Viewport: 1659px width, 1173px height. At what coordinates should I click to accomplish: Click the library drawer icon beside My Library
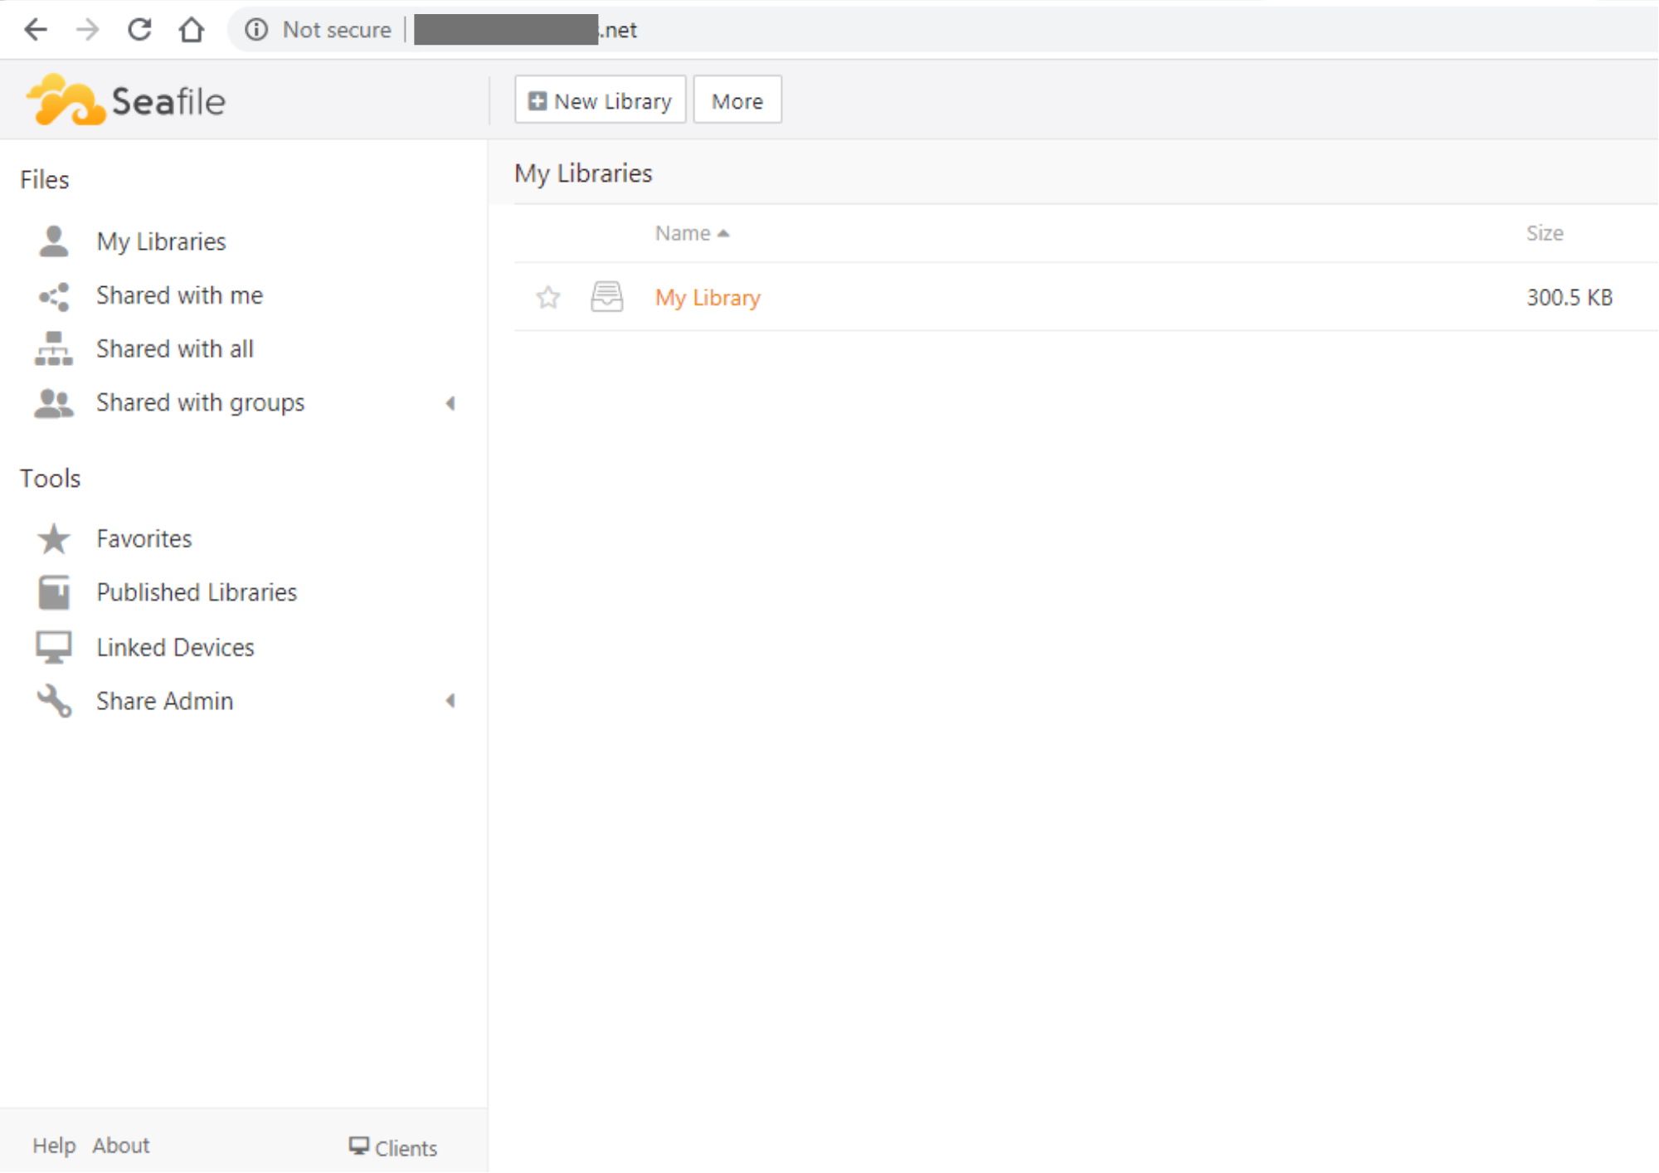(606, 297)
